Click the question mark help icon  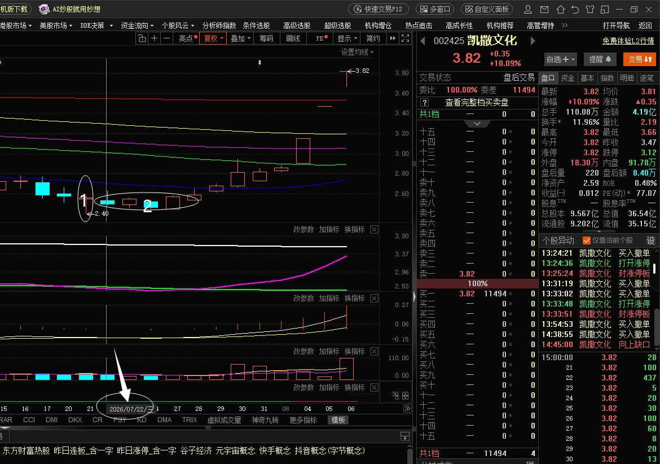click(x=424, y=102)
